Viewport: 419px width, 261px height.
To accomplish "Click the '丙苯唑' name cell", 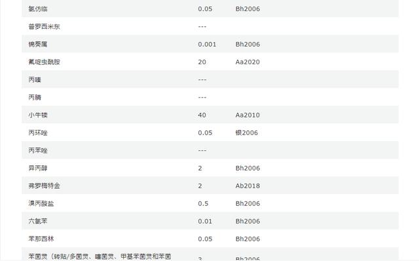I will point(38,150).
